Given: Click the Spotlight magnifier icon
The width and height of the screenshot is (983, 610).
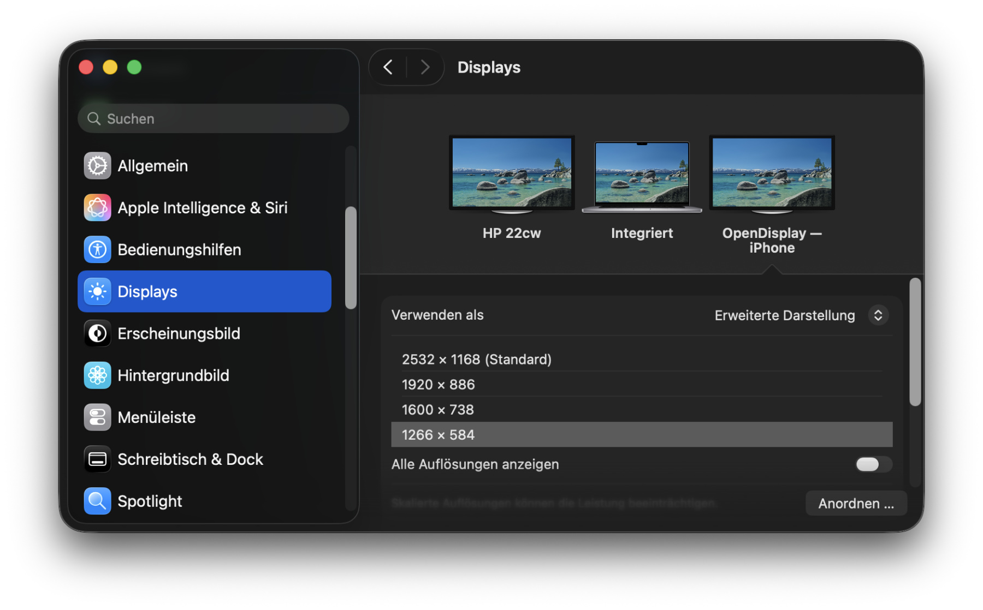Looking at the screenshot, I should click(x=97, y=501).
